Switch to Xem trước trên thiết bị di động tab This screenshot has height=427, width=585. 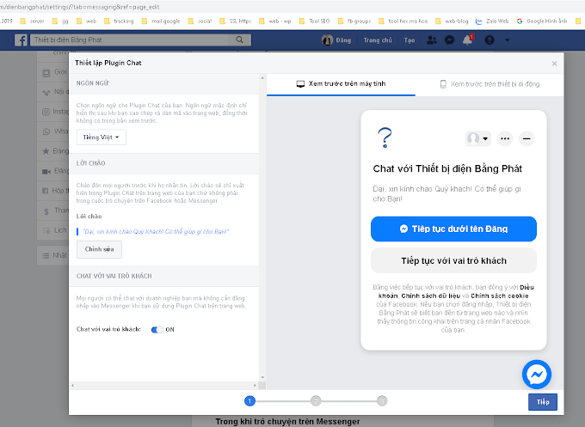[490, 84]
